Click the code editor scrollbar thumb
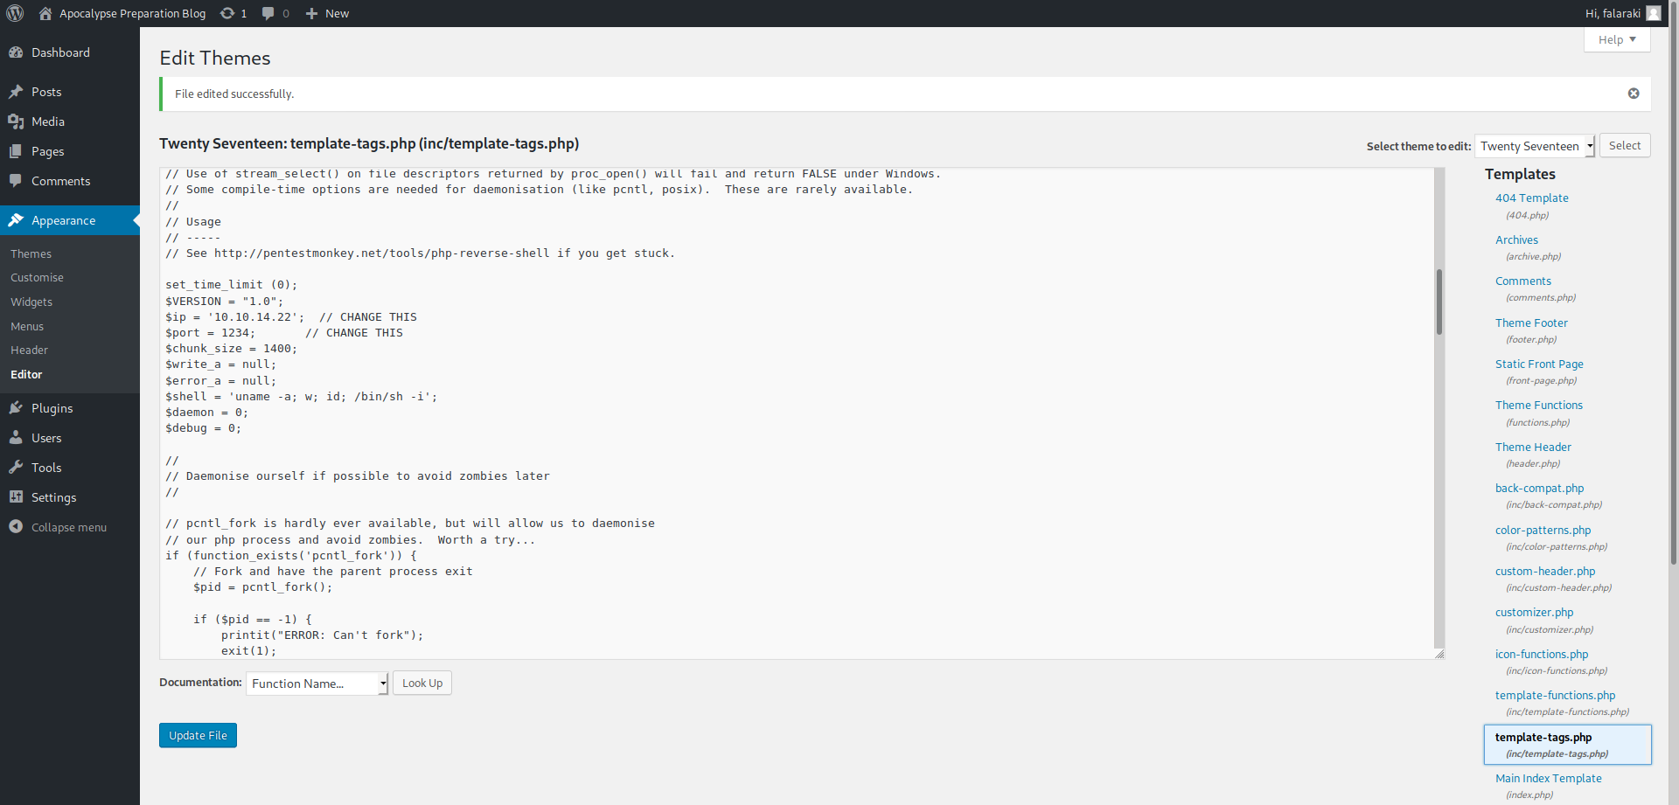This screenshot has width=1679, height=805. [1439, 302]
